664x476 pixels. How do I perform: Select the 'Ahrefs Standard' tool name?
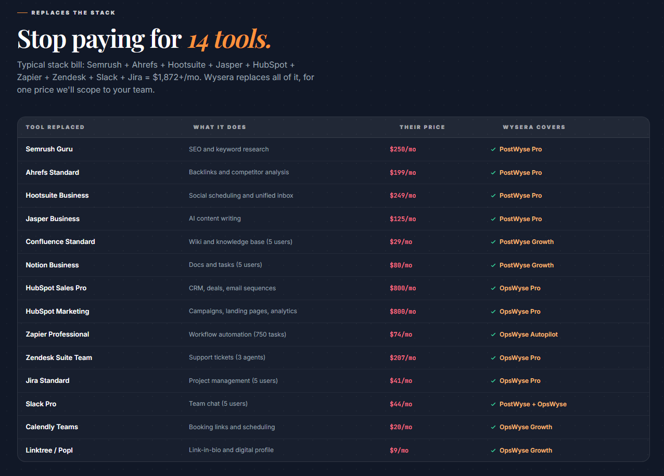coord(53,172)
